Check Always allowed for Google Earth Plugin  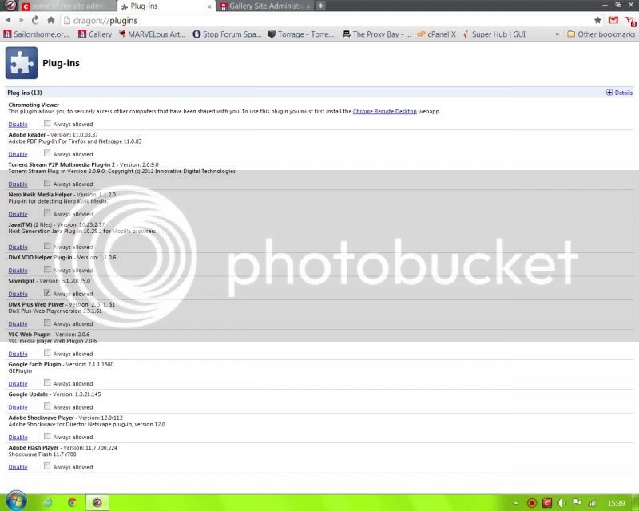click(47, 382)
